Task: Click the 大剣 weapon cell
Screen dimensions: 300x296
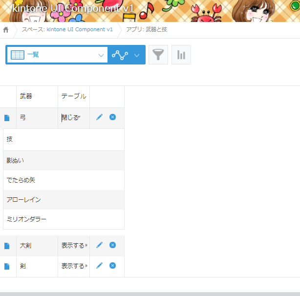Action: tap(37, 246)
